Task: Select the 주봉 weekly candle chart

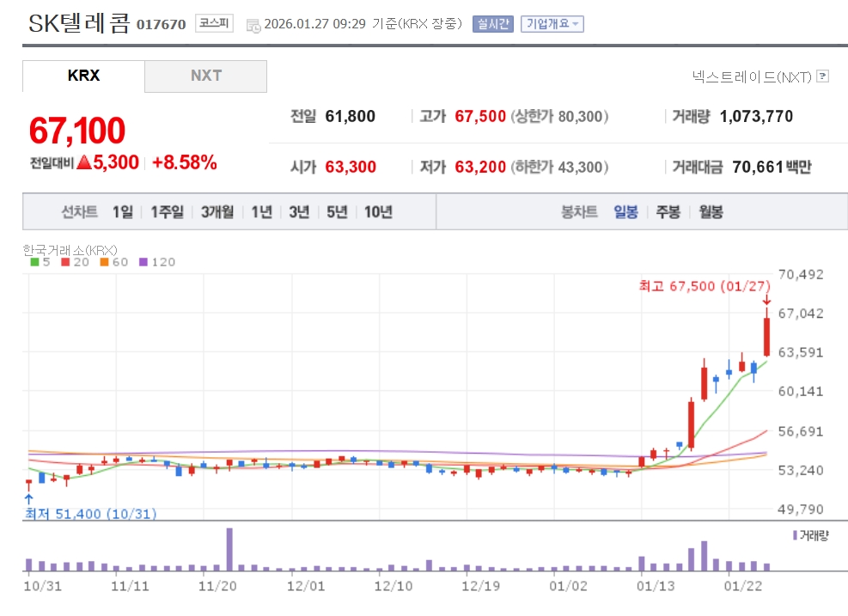Action: [668, 212]
